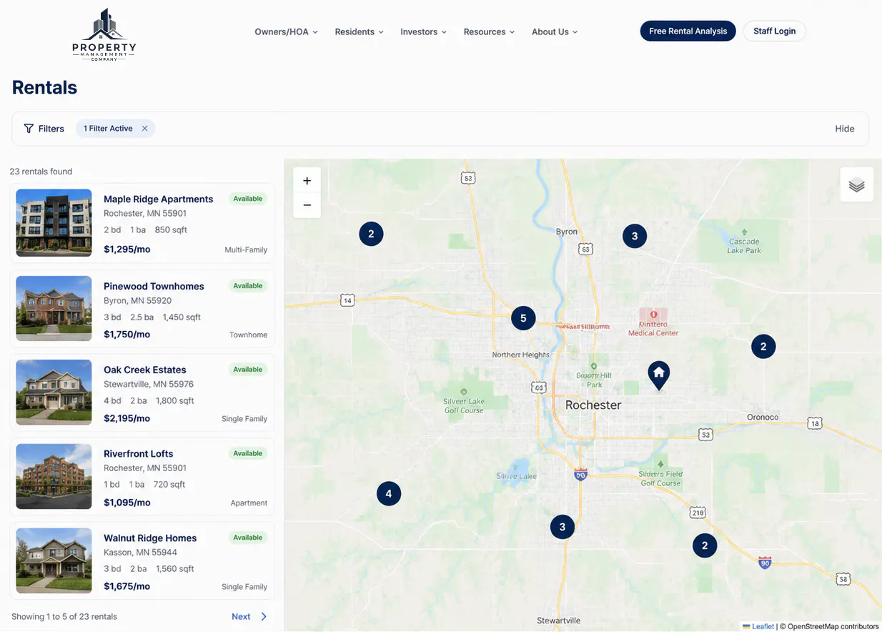Click the cluster 3 above Stewartville
Image resolution: width=882 pixels, height=632 pixels.
(x=563, y=527)
